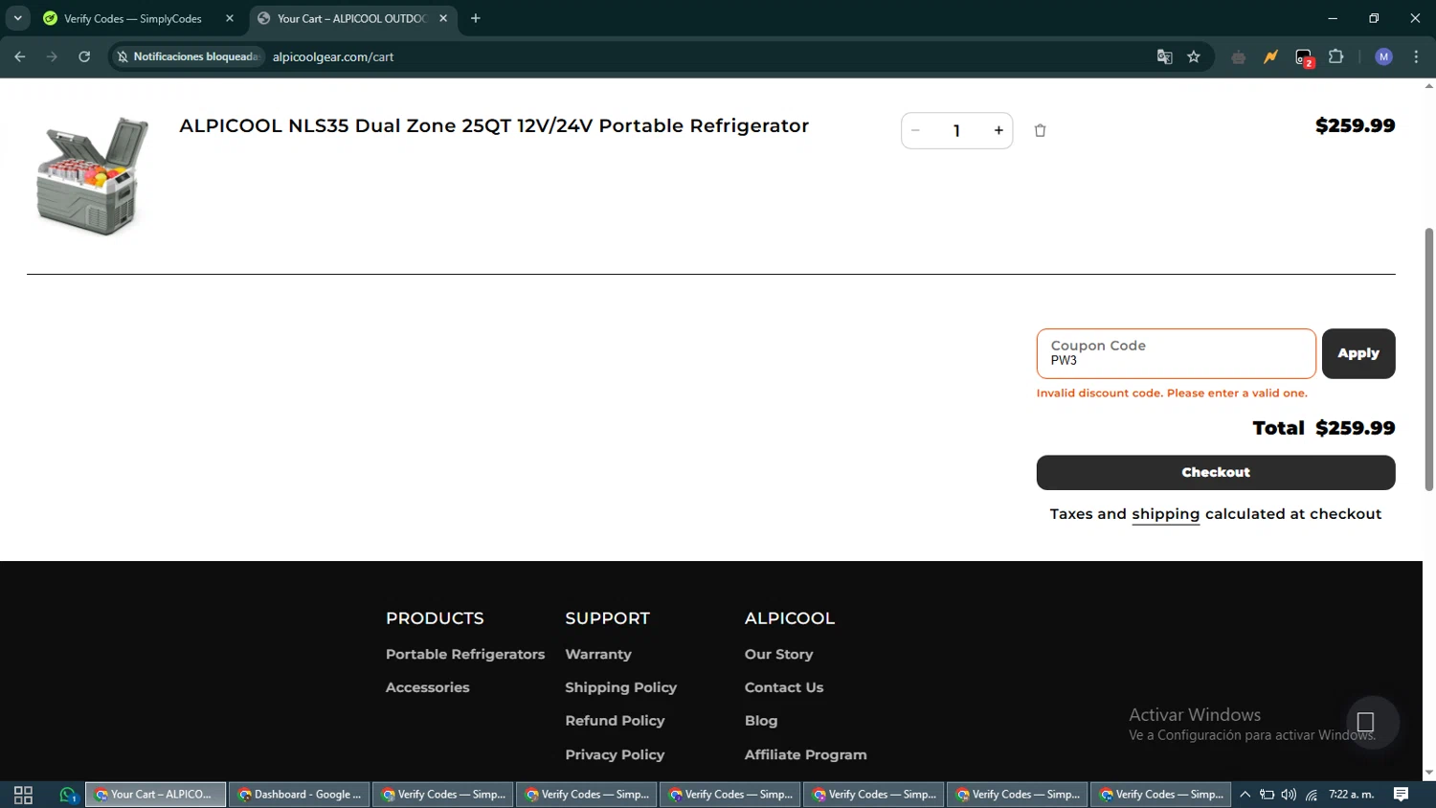
Task: Open the Contact Us footer link
Action: (x=784, y=687)
